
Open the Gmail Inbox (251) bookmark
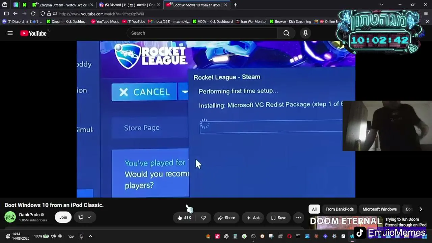168,22
